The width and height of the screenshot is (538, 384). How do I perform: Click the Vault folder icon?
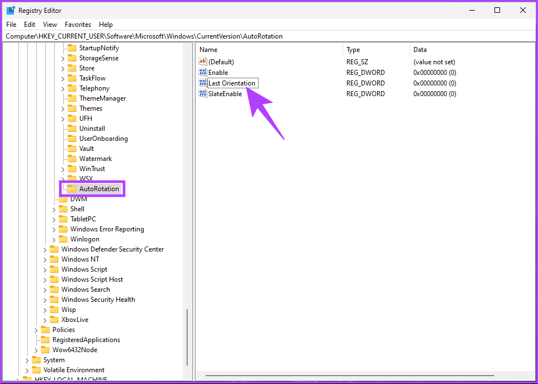[72, 149]
